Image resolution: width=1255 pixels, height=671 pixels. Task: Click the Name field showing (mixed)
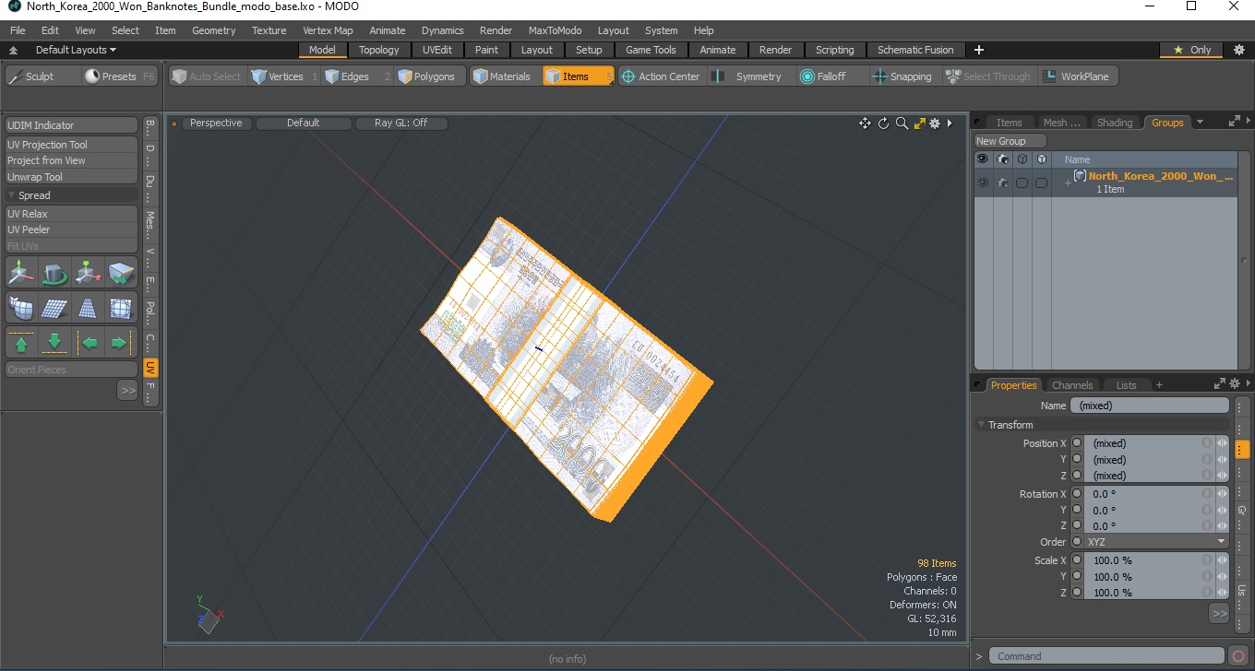tap(1150, 406)
